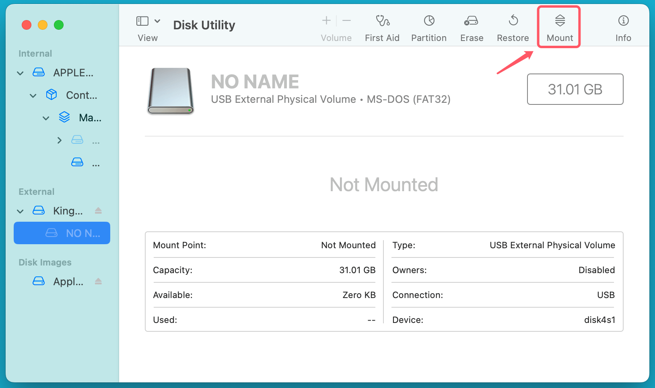The width and height of the screenshot is (655, 388).
Task: Open the Restore tool
Action: [513, 27]
